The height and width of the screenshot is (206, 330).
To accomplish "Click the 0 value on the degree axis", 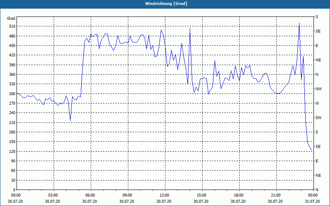I will [x=14, y=190].
